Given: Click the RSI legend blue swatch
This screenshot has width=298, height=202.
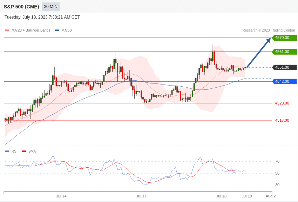Looking at the screenshot, I should [x=7, y=151].
